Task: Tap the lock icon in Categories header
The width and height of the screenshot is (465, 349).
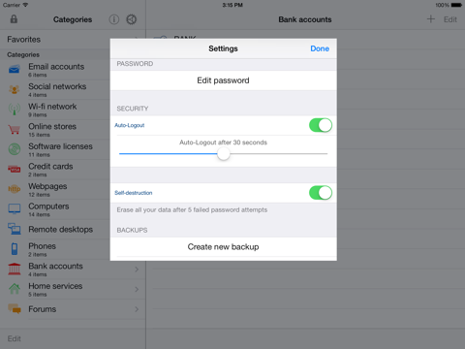Action: (x=14, y=19)
